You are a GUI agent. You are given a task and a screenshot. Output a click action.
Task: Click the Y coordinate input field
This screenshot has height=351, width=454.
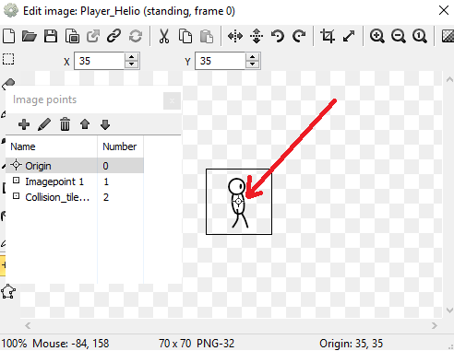coord(221,61)
